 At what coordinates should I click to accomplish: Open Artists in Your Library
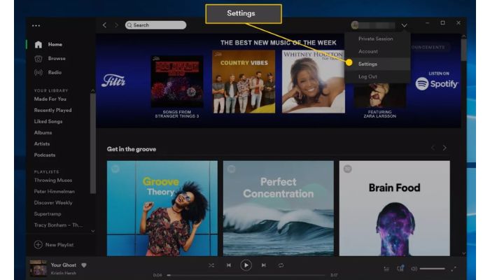pyautogui.click(x=42, y=144)
